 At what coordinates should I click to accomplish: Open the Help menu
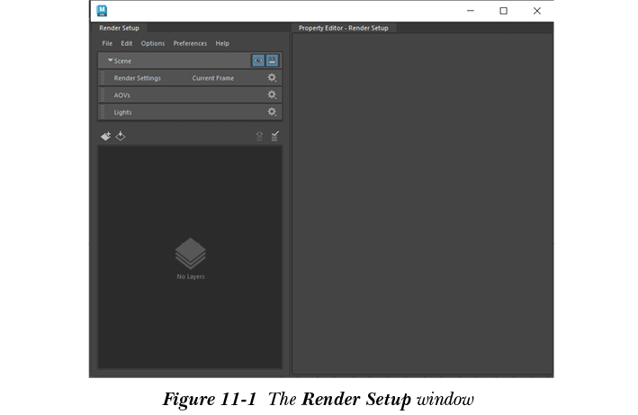pyautogui.click(x=222, y=43)
